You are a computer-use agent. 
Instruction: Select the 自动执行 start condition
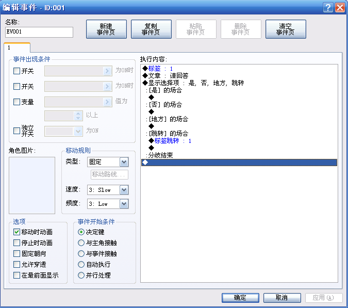(81, 265)
